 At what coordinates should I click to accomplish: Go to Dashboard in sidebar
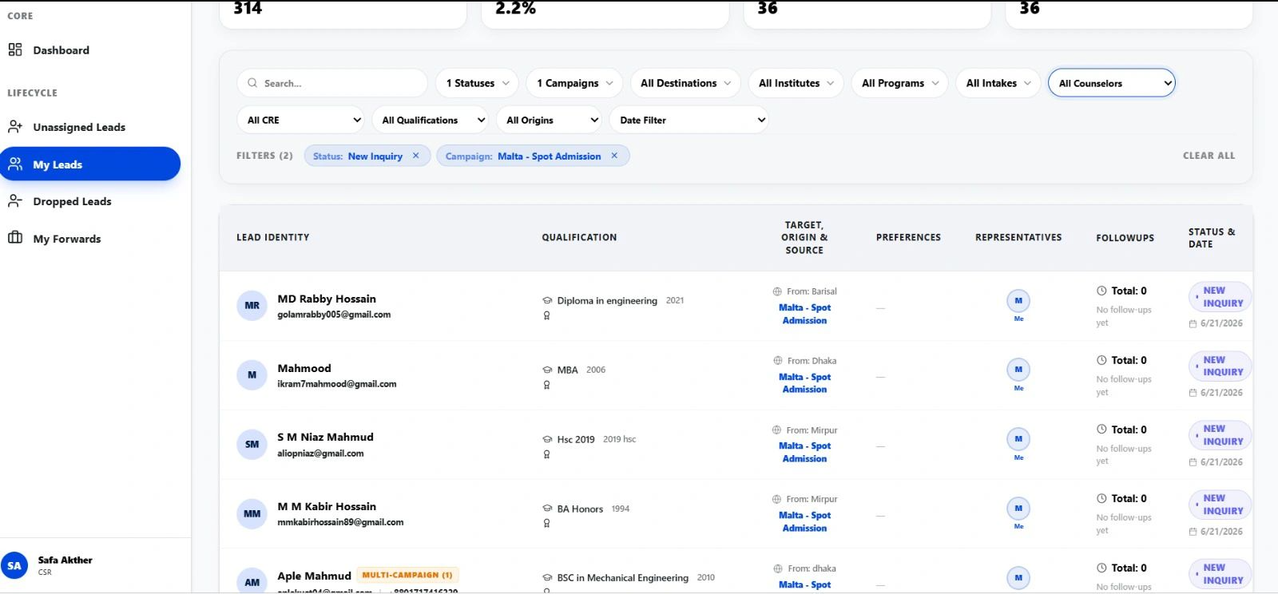[61, 49]
